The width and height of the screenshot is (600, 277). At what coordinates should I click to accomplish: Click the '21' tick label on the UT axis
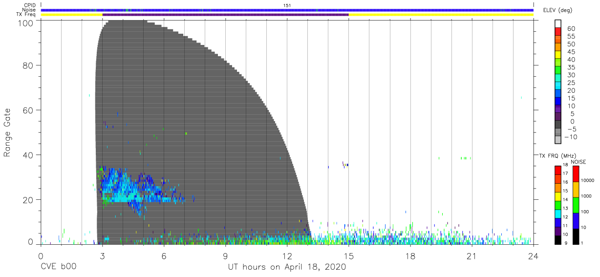[x=471, y=256]
